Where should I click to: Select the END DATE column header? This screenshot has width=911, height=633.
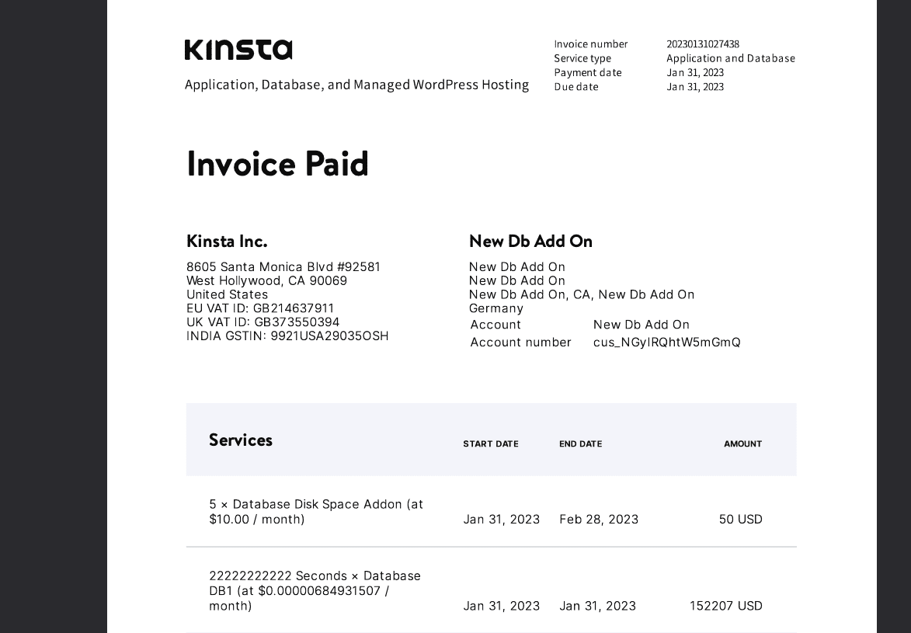580,443
